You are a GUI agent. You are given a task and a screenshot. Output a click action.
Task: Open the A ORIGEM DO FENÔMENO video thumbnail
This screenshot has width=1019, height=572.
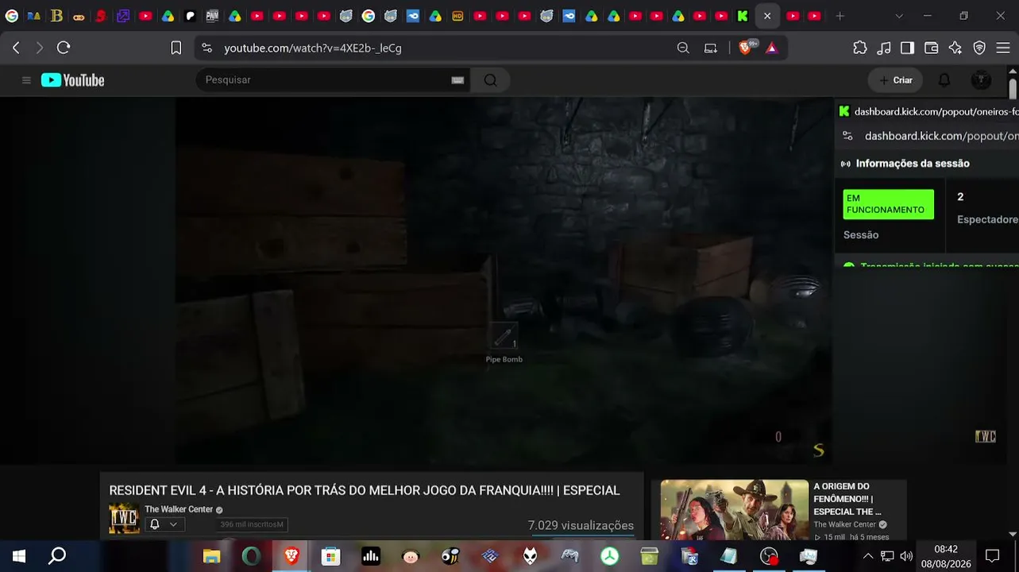735,510
